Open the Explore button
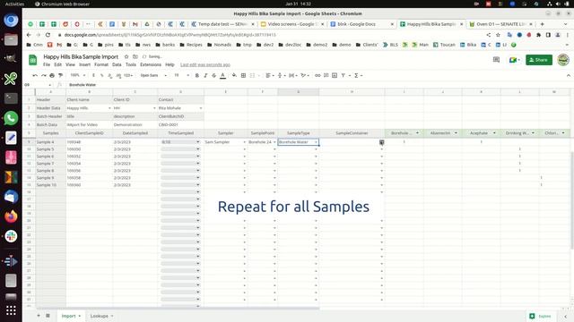Image resolution: width=574 pixels, height=322 pixels. [541, 316]
